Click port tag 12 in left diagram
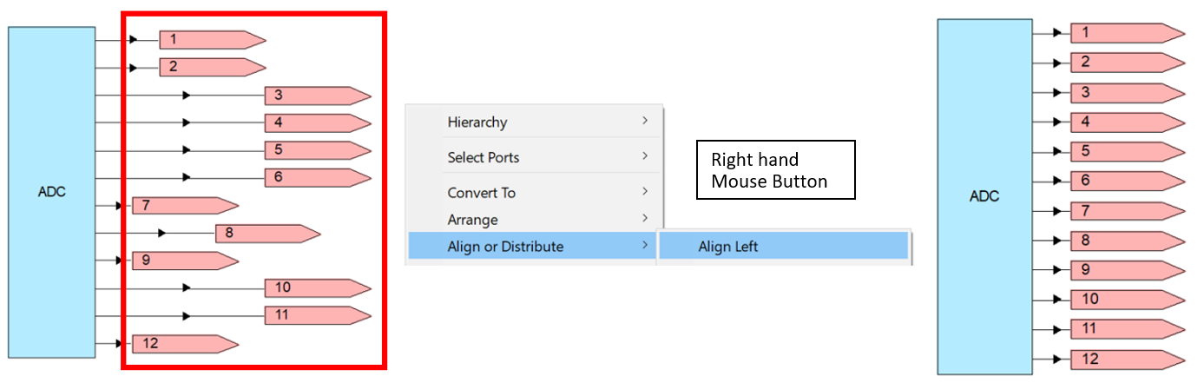Screen dimensions: 1204x383 click(x=185, y=344)
